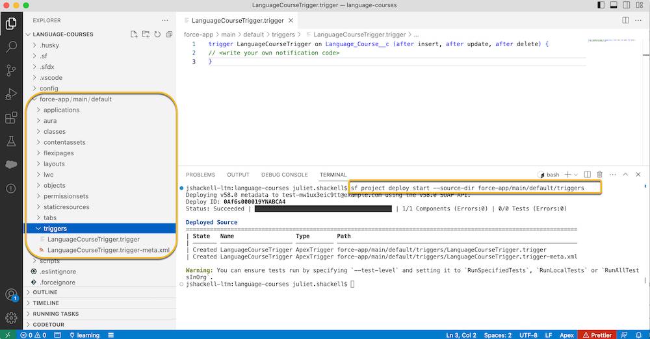Open editor more actions menu
The width and height of the screenshot is (650, 339).
tap(638, 20)
